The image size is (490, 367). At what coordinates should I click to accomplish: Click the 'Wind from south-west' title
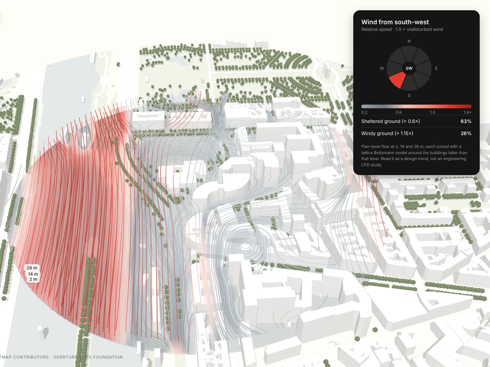click(395, 22)
